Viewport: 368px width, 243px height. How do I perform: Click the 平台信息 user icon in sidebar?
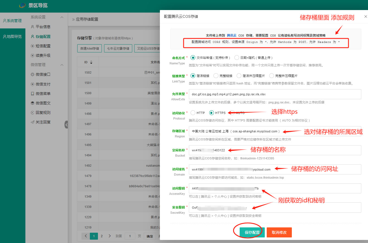click(33, 27)
